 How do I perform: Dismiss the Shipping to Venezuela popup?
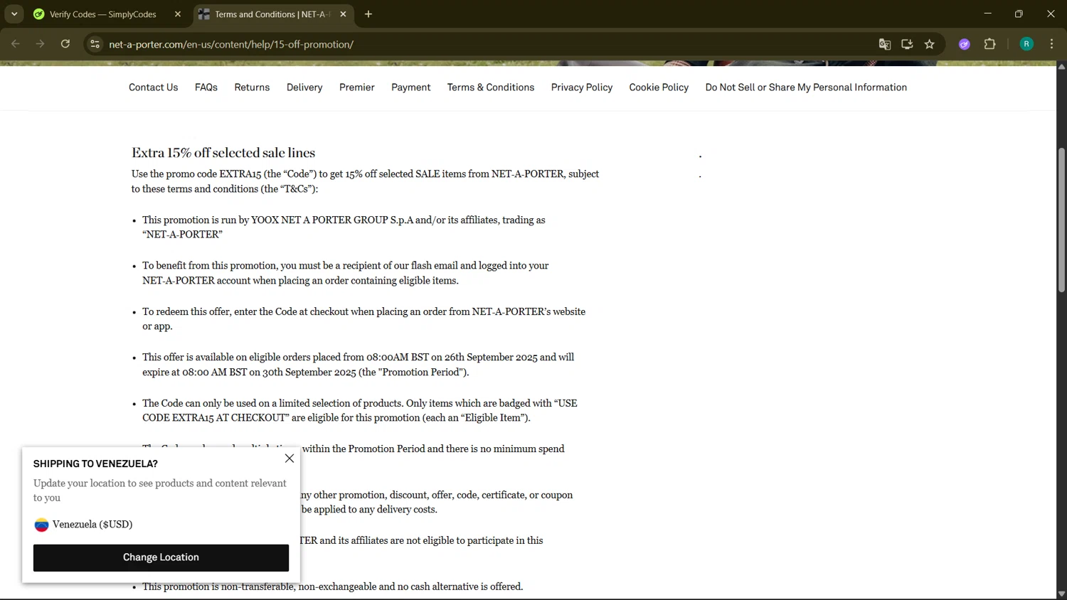[x=290, y=459]
